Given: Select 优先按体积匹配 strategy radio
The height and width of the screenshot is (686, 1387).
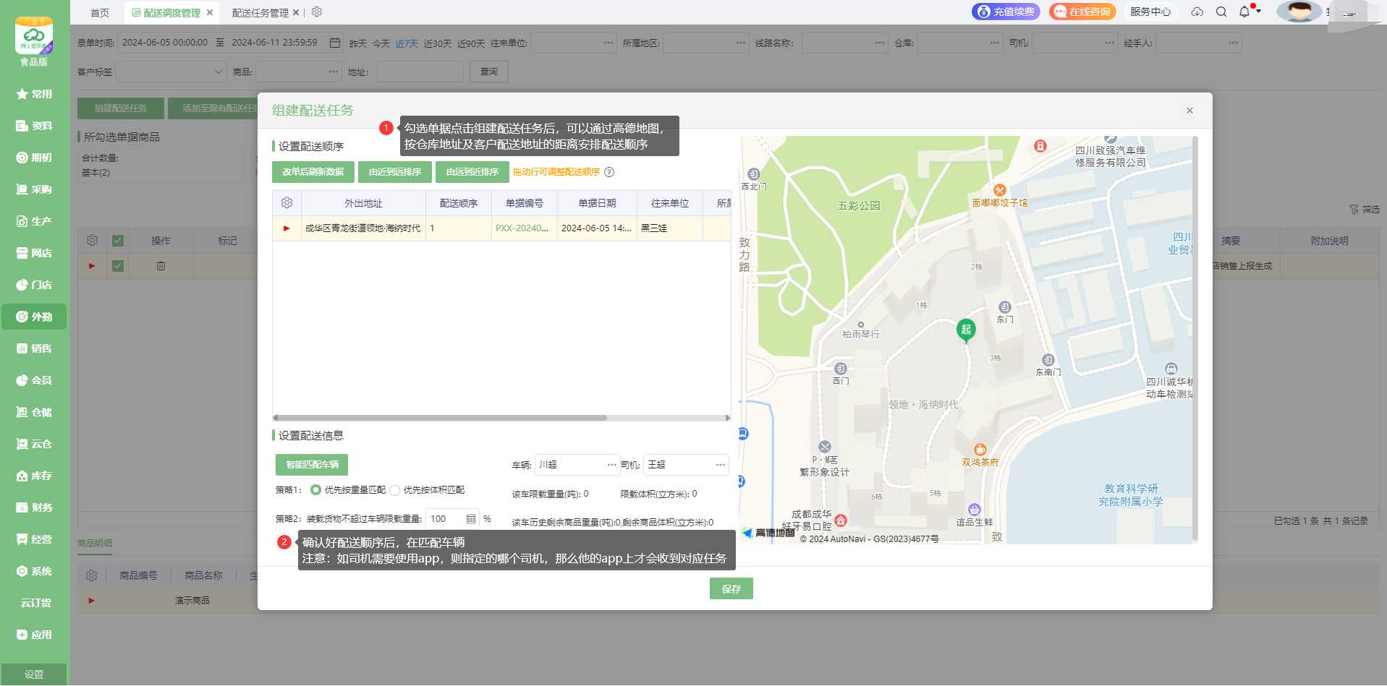Looking at the screenshot, I should click(x=395, y=490).
